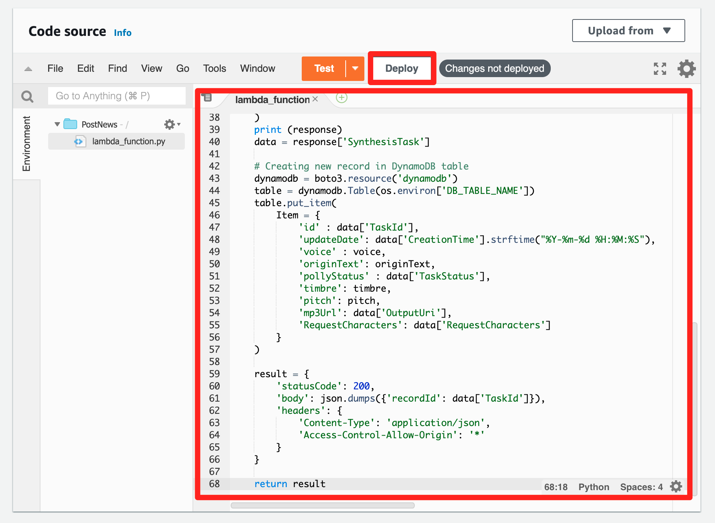Viewport: 715px width, 523px height.
Task: Select lambda_function.py in the file tree
Action: [x=116, y=141]
